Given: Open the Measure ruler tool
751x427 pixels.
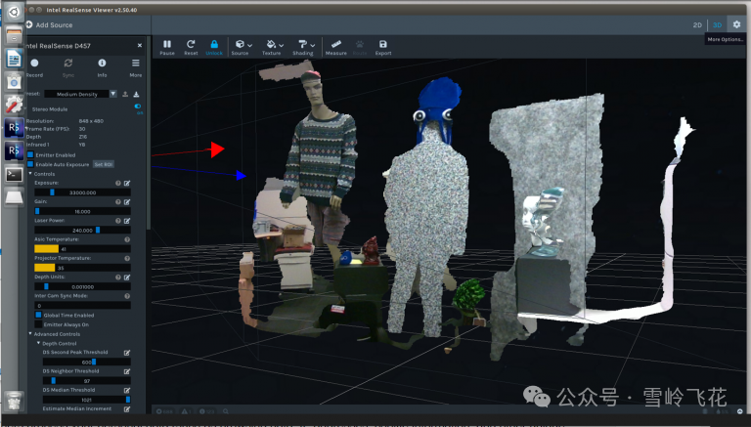Looking at the screenshot, I should [336, 44].
